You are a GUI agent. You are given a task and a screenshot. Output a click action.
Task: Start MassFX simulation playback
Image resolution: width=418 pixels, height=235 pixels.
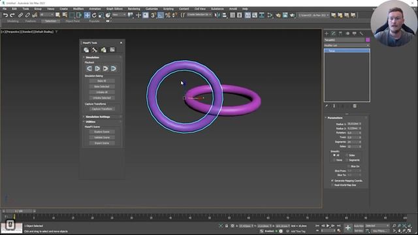[97, 69]
